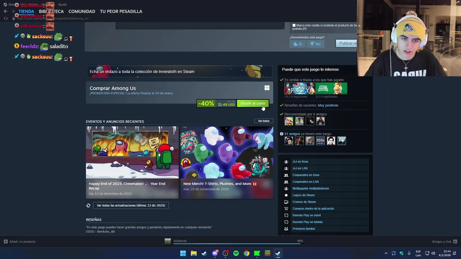Open Muy positivas user reviews link

(x=328, y=105)
